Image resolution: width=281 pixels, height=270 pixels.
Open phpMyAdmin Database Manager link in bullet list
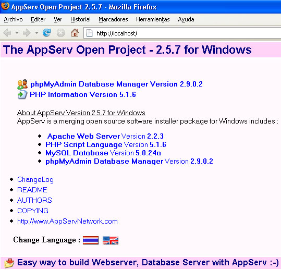coord(129,162)
